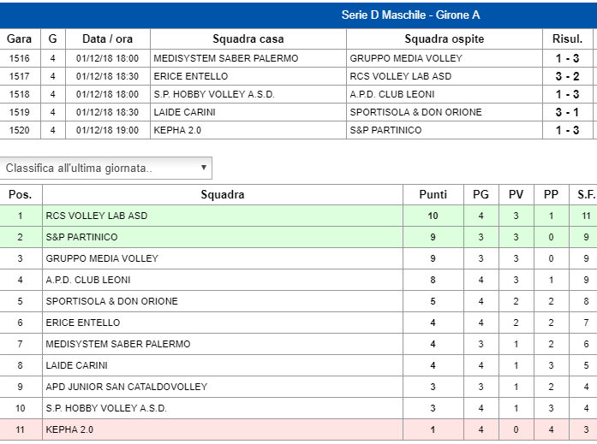Click the Squadra casa column header
The width and height of the screenshot is (597, 444).
pos(248,38)
